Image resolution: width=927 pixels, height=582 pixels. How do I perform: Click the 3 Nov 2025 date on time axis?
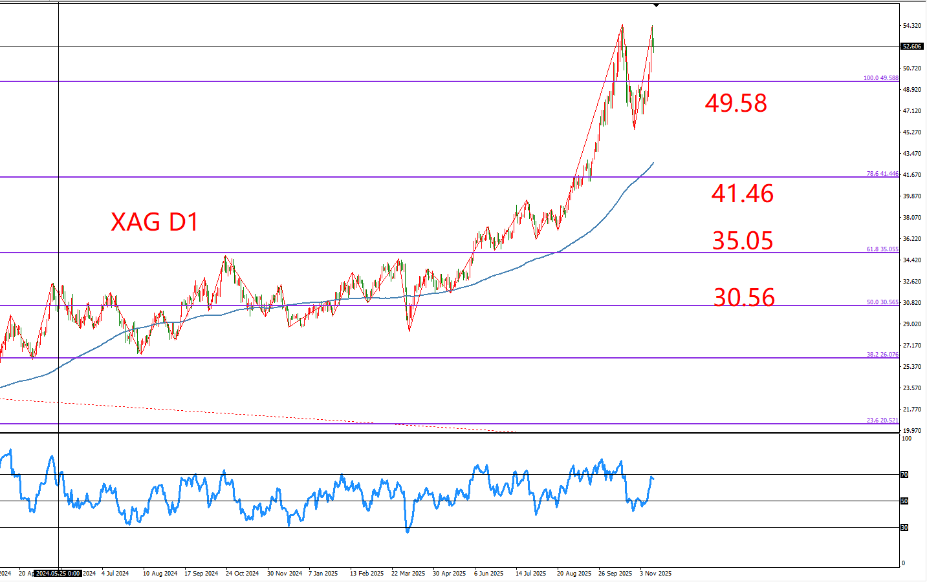tap(655, 574)
